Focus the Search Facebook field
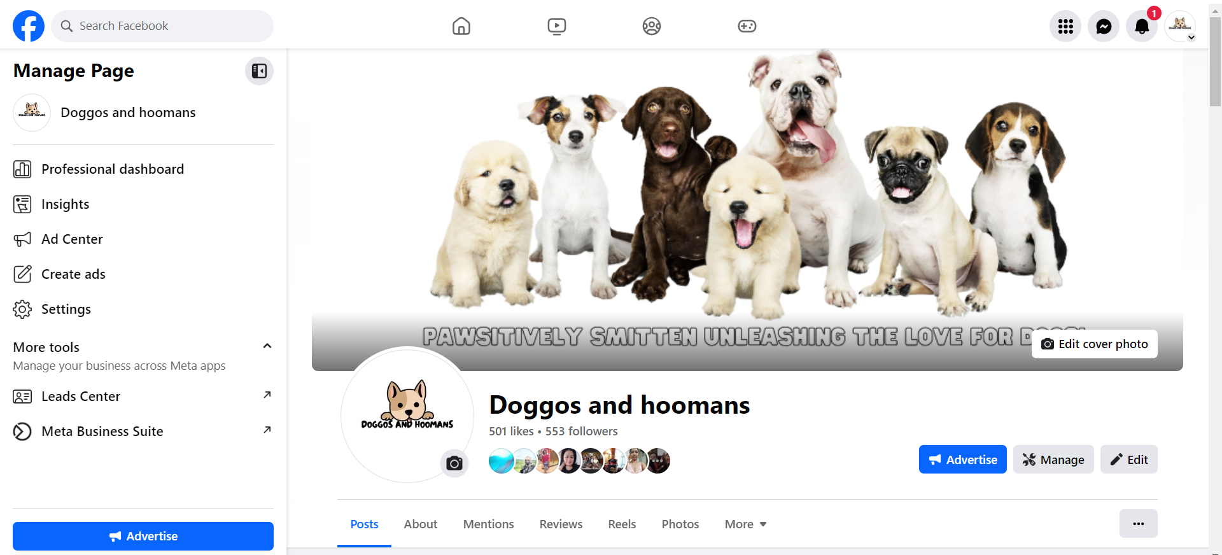 162,26
